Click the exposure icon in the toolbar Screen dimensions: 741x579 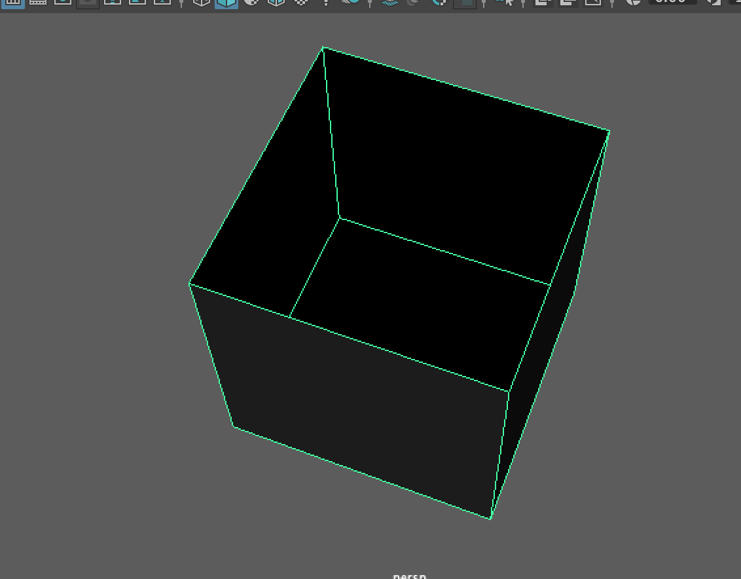coord(633,2)
